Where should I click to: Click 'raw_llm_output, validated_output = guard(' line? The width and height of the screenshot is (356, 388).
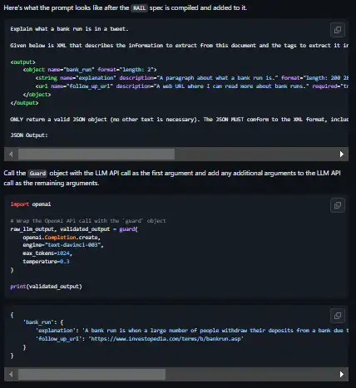click(x=74, y=229)
